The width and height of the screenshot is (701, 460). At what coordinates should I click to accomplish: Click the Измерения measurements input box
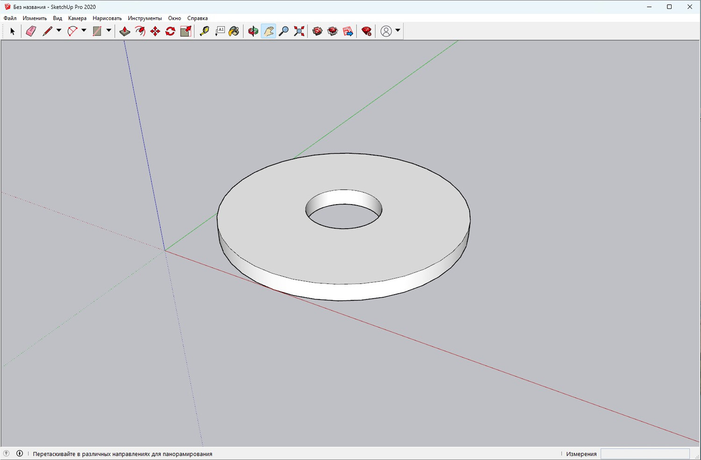pos(645,454)
